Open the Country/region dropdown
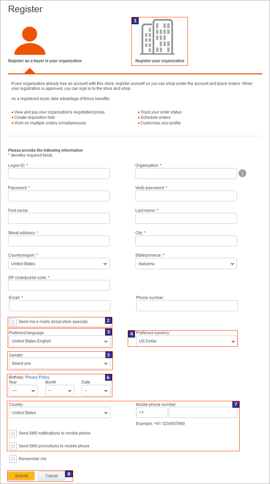Image resolution: width=270 pixels, height=484 pixels. (59, 263)
